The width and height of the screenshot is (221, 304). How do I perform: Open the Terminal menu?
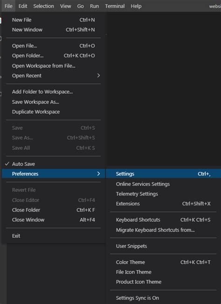click(x=115, y=6)
